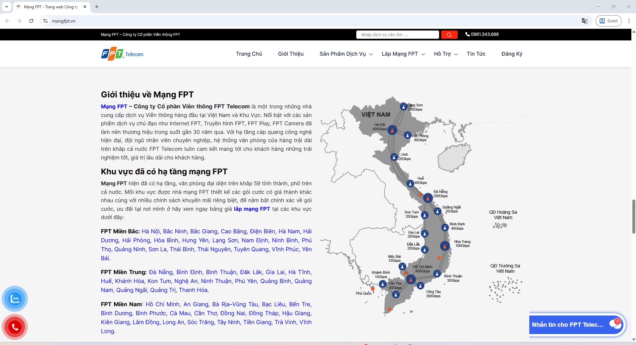Open the tab search dropdown arrow

(6, 7)
